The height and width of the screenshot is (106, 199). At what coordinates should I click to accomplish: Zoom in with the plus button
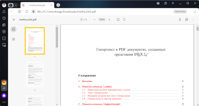[x=109, y=20]
